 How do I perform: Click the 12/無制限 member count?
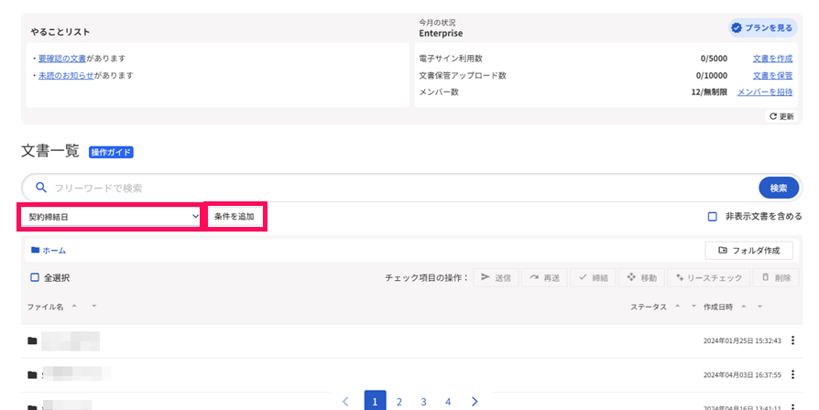(x=709, y=92)
